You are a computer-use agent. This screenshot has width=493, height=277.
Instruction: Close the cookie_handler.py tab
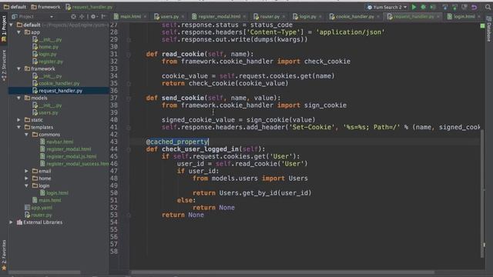378,16
